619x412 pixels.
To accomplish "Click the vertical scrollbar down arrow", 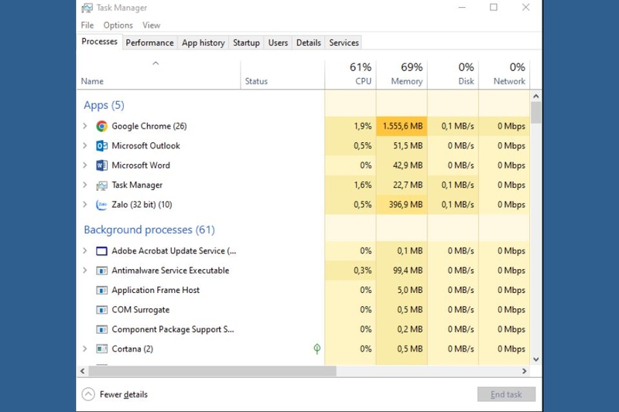I will pyautogui.click(x=535, y=359).
